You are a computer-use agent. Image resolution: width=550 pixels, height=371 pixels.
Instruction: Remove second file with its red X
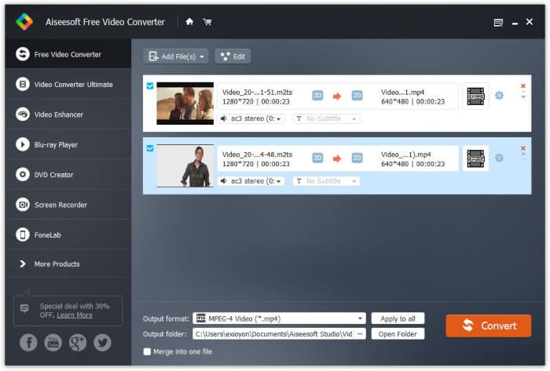[x=523, y=148]
